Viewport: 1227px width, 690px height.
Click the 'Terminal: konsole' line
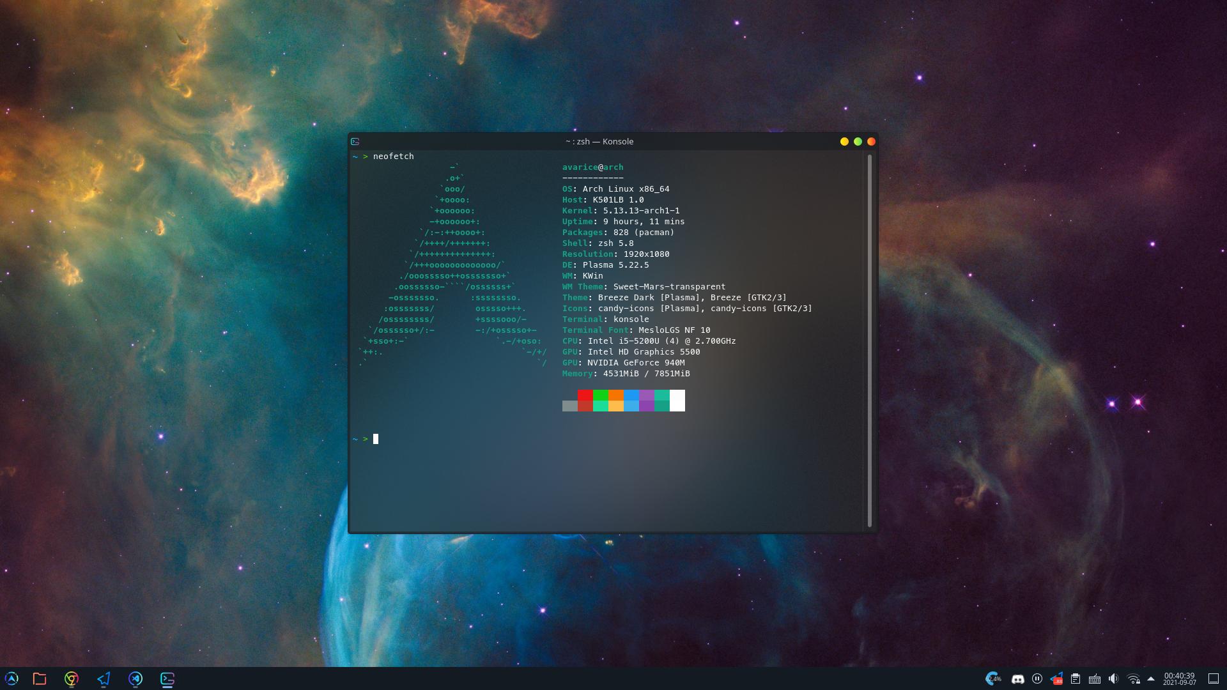tap(606, 319)
